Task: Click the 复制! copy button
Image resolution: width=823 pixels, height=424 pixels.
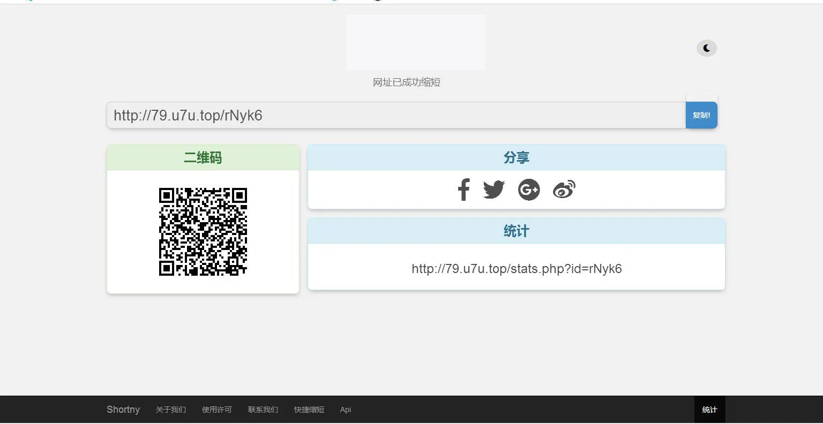Action: 701,115
